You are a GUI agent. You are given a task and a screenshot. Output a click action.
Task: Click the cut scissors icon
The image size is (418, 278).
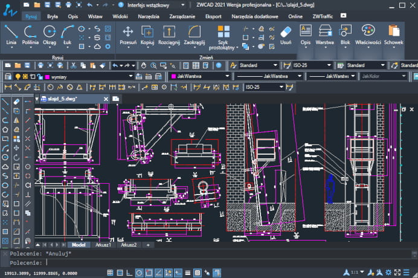coord(74,65)
